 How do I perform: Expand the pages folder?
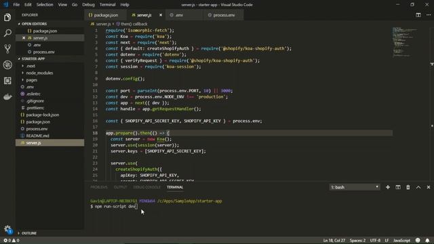point(32,80)
